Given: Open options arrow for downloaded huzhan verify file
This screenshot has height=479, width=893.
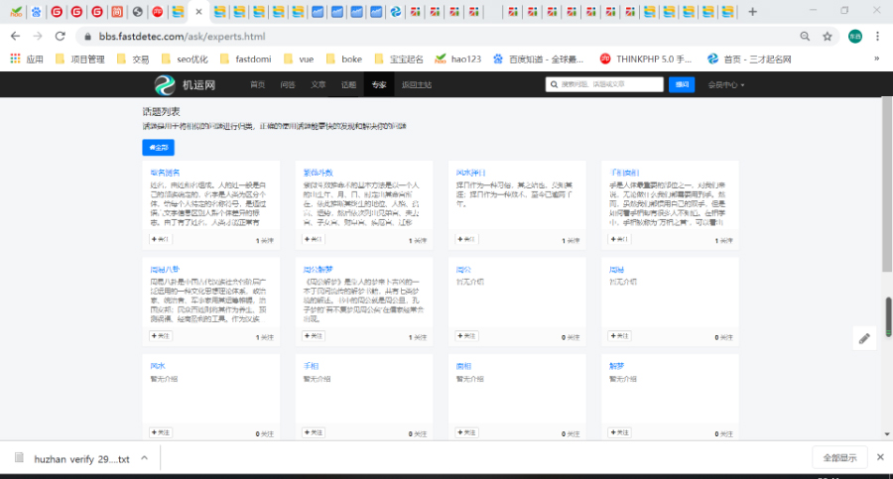Looking at the screenshot, I should [145, 458].
